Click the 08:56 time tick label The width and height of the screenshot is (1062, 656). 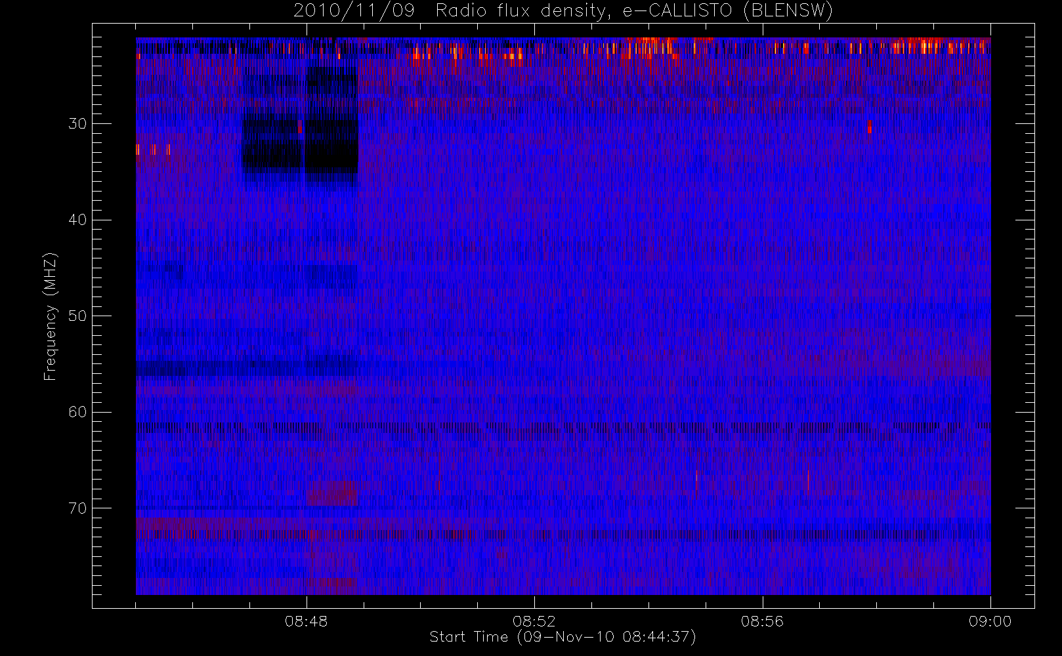point(762,621)
